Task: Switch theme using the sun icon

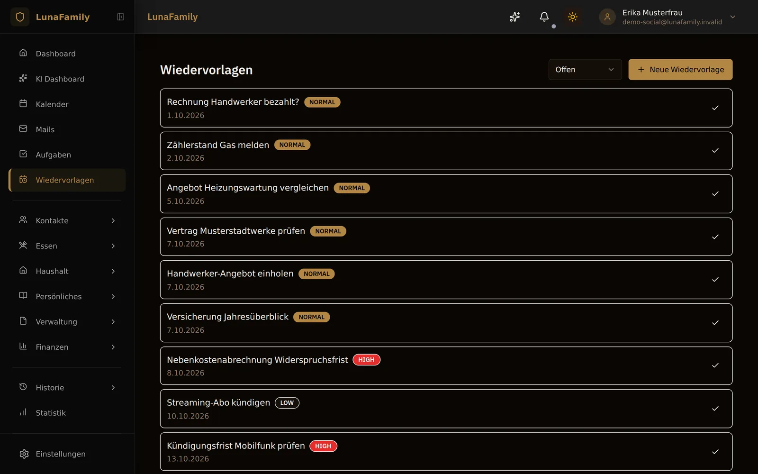Action: [573, 17]
